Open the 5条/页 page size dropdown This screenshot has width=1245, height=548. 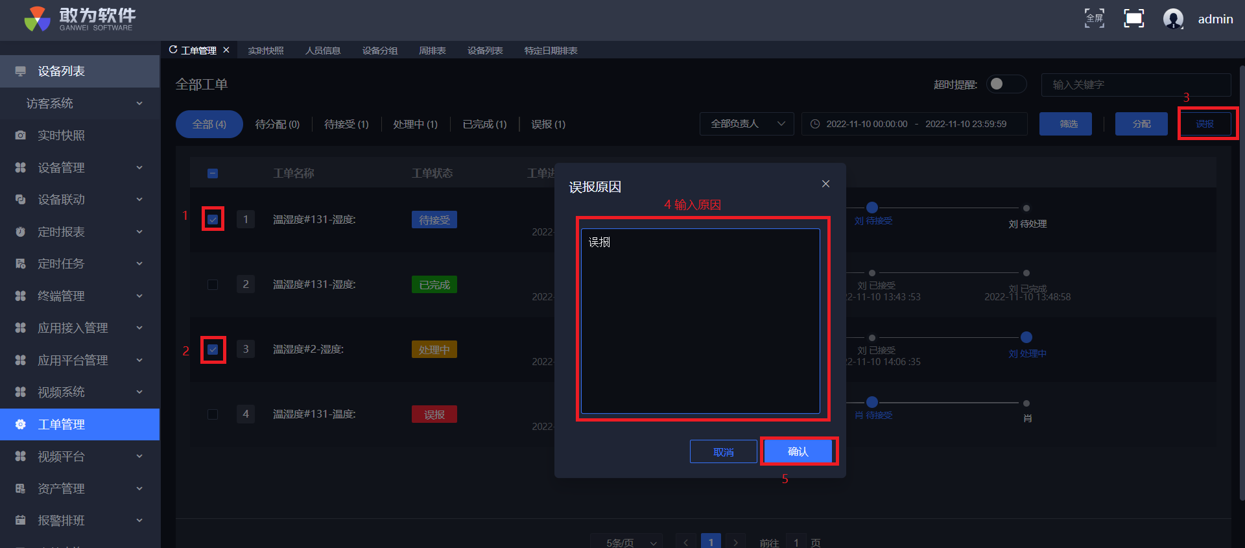point(628,542)
